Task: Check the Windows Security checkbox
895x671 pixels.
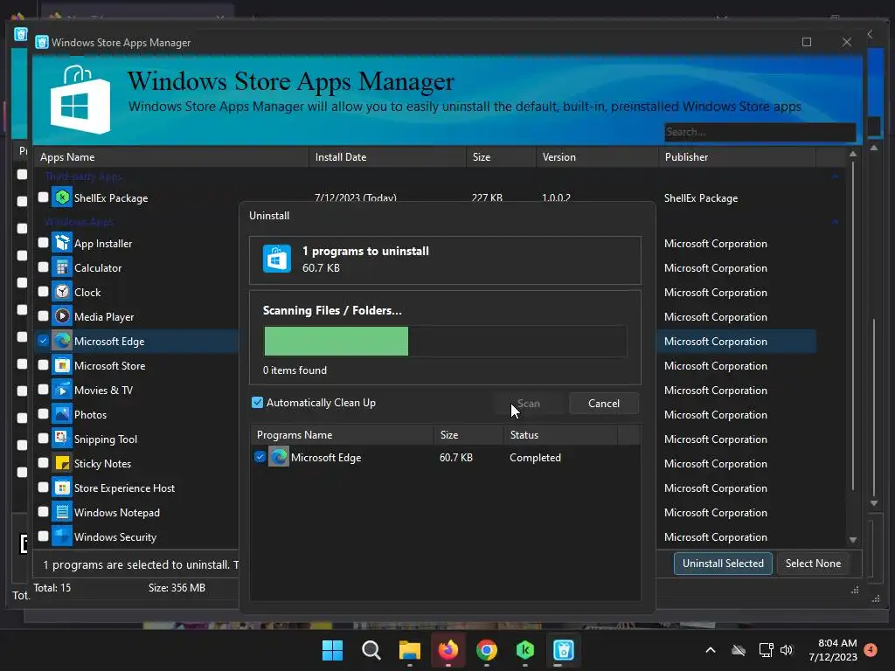Action: (x=44, y=536)
